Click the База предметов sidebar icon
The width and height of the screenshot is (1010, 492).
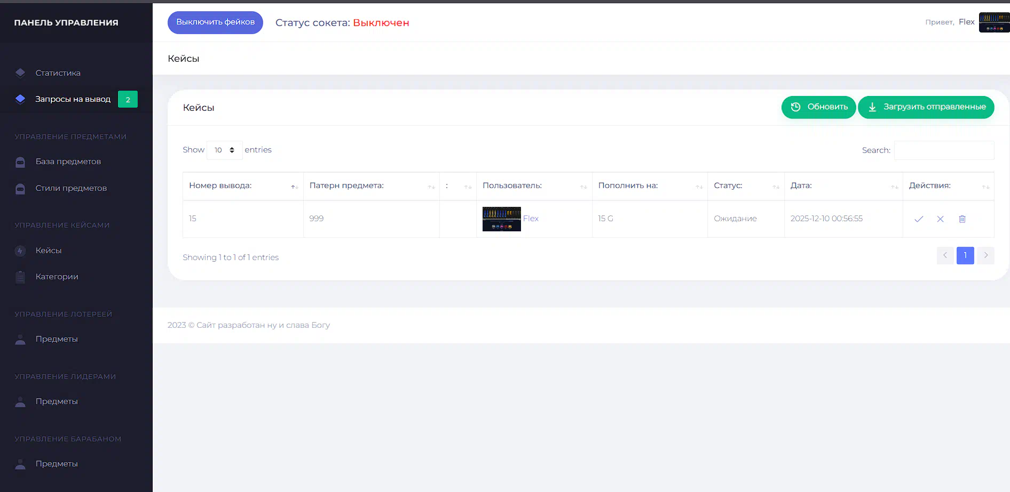[20, 162]
